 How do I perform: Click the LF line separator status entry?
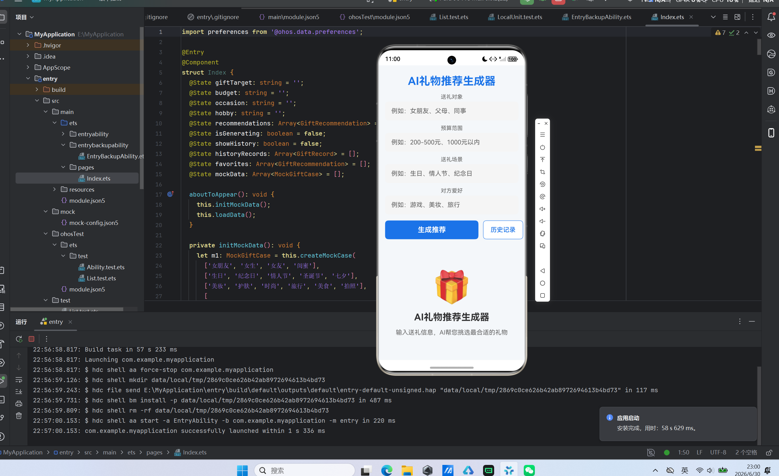click(699, 453)
